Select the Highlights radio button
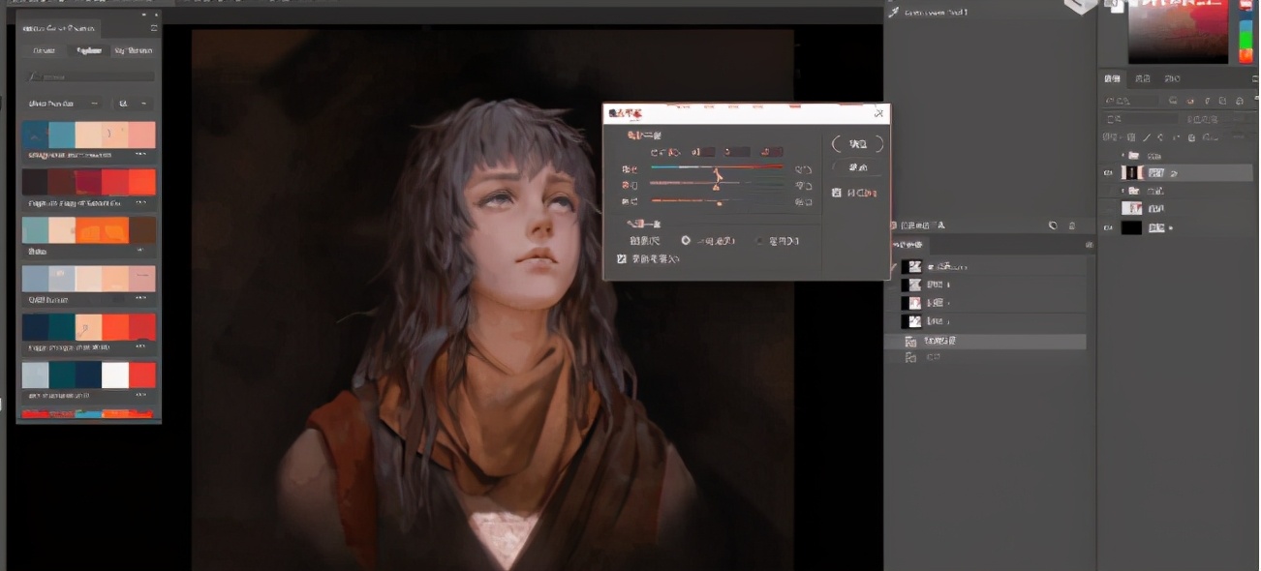This screenshot has height=571, width=1261. pos(760,240)
